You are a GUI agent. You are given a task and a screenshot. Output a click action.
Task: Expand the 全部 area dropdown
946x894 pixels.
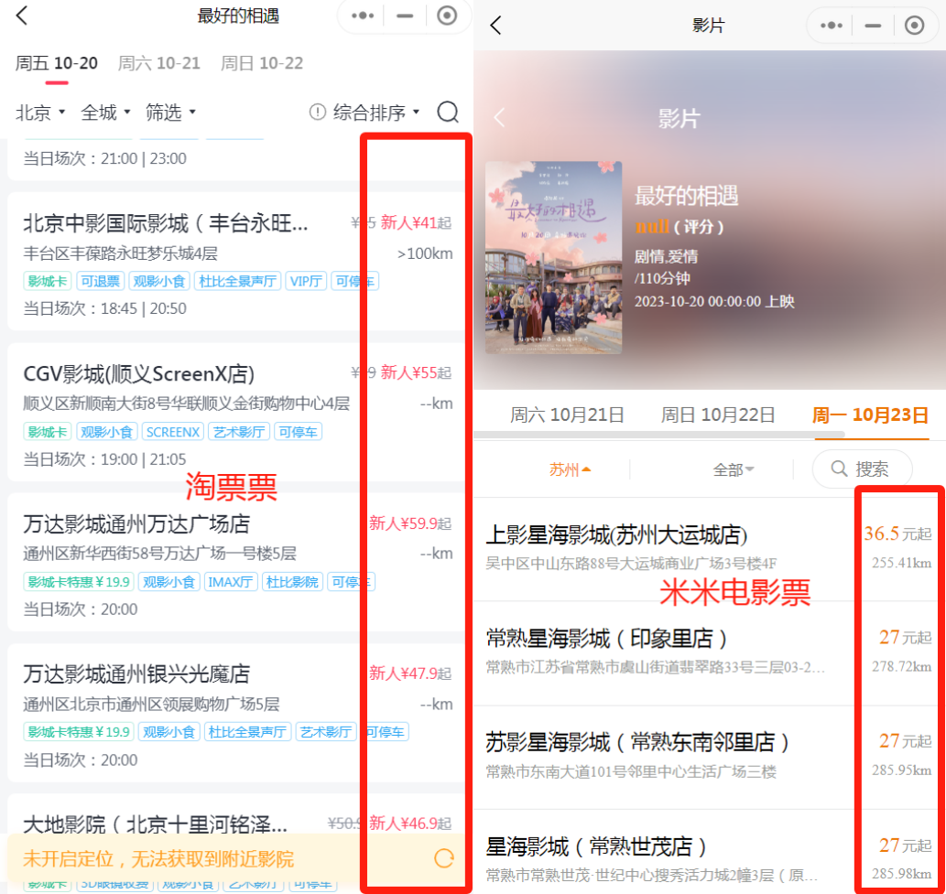[733, 469]
